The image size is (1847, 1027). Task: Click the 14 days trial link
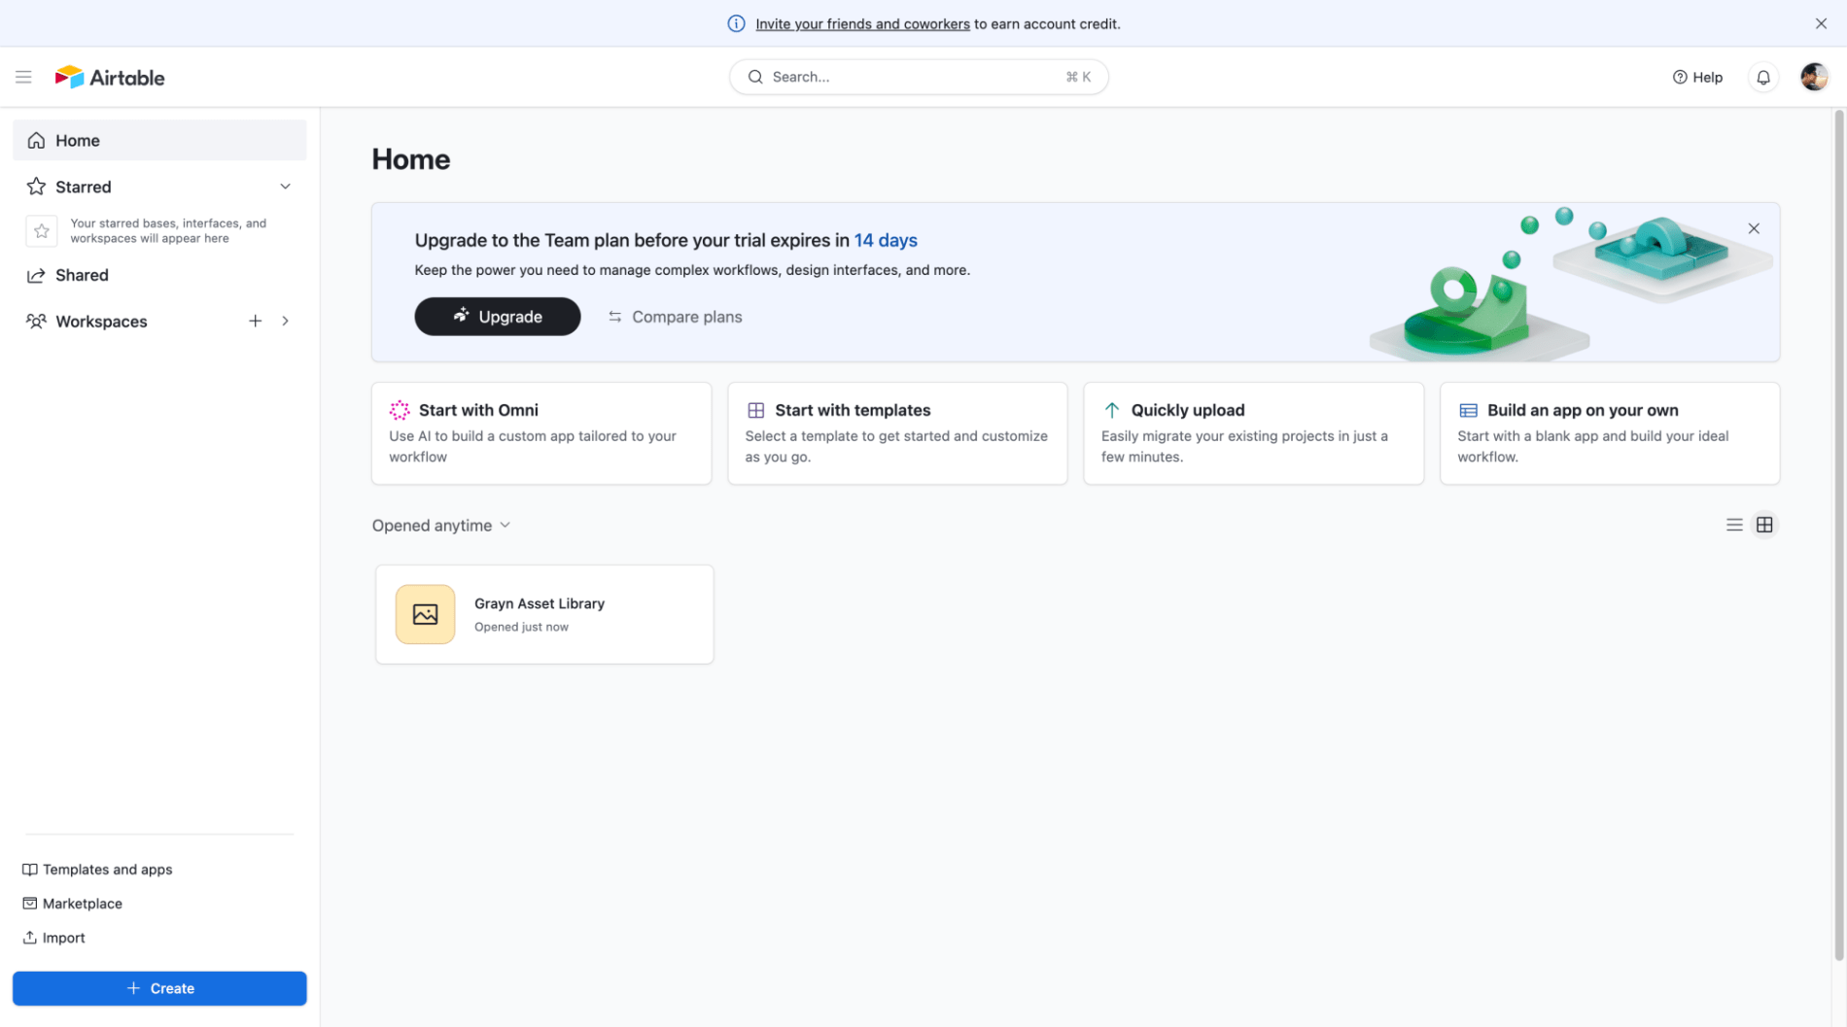(x=886, y=240)
